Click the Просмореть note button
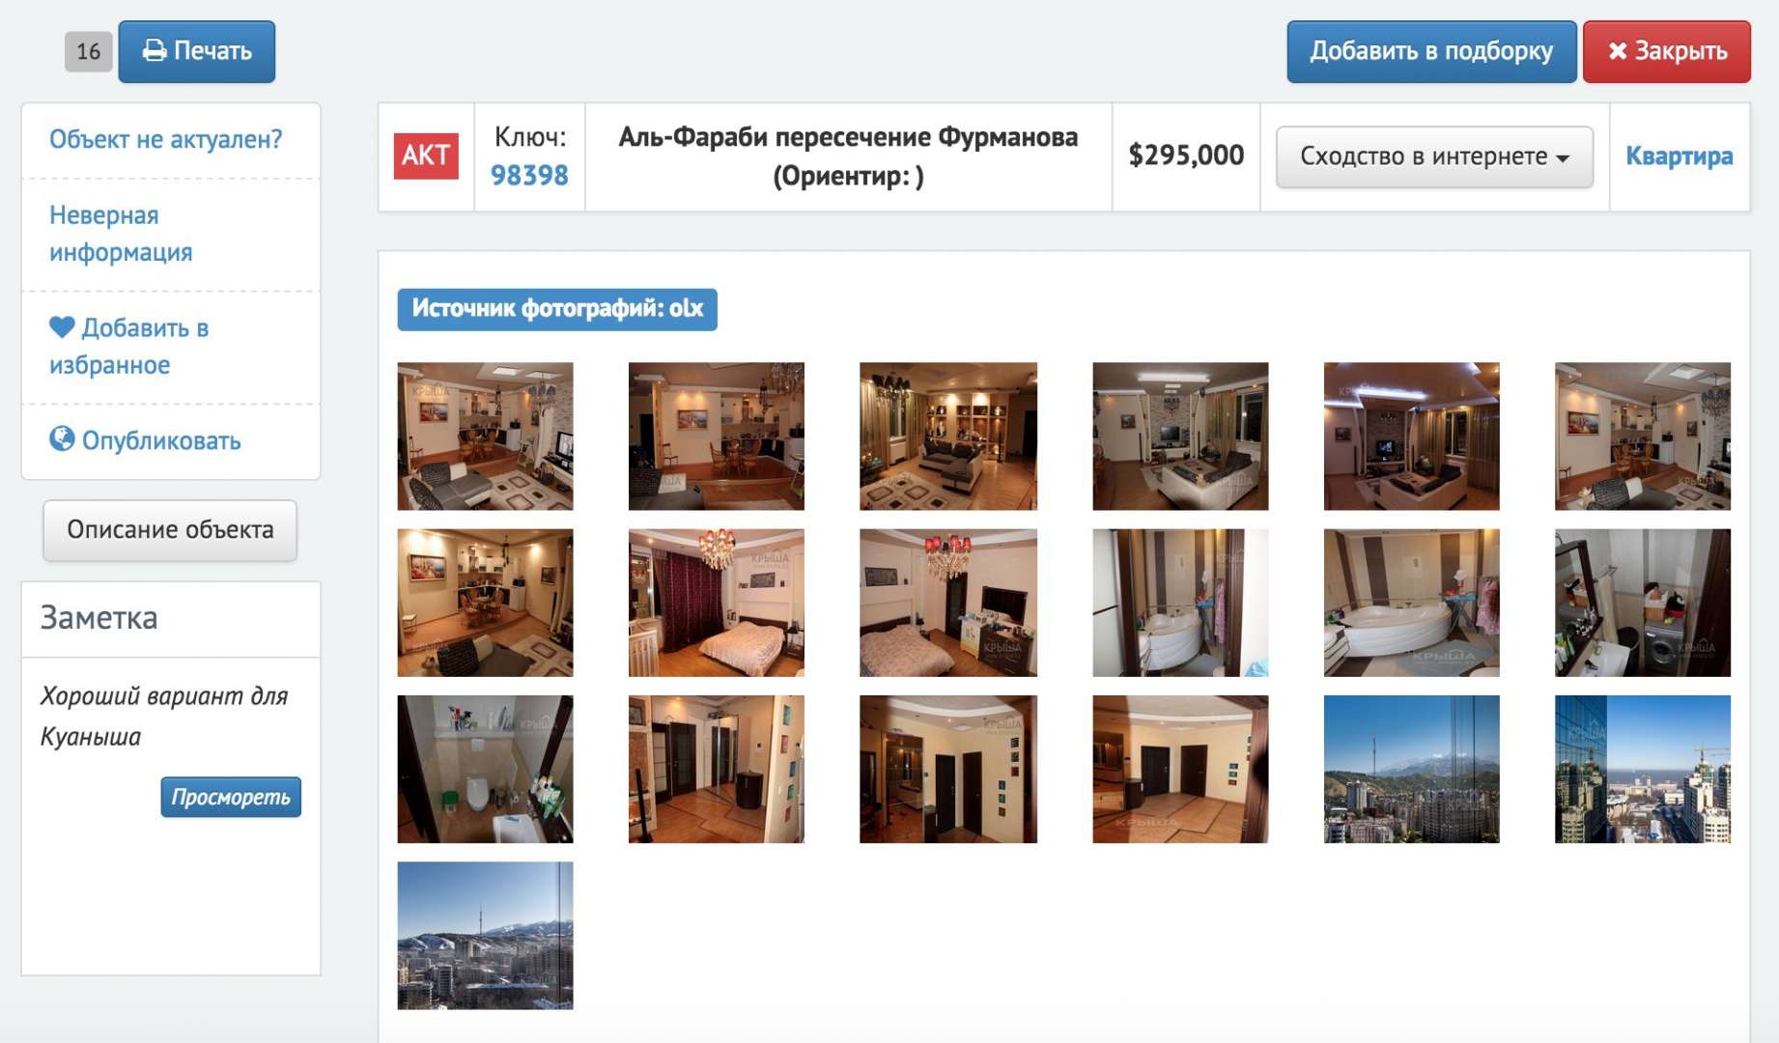Image resolution: width=1779 pixels, height=1043 pixels. (x=231, y=797)
